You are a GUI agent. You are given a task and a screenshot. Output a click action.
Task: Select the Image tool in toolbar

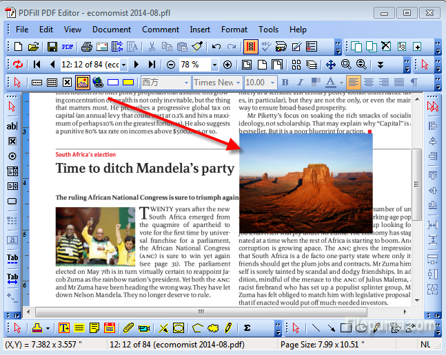coord(83,83)
